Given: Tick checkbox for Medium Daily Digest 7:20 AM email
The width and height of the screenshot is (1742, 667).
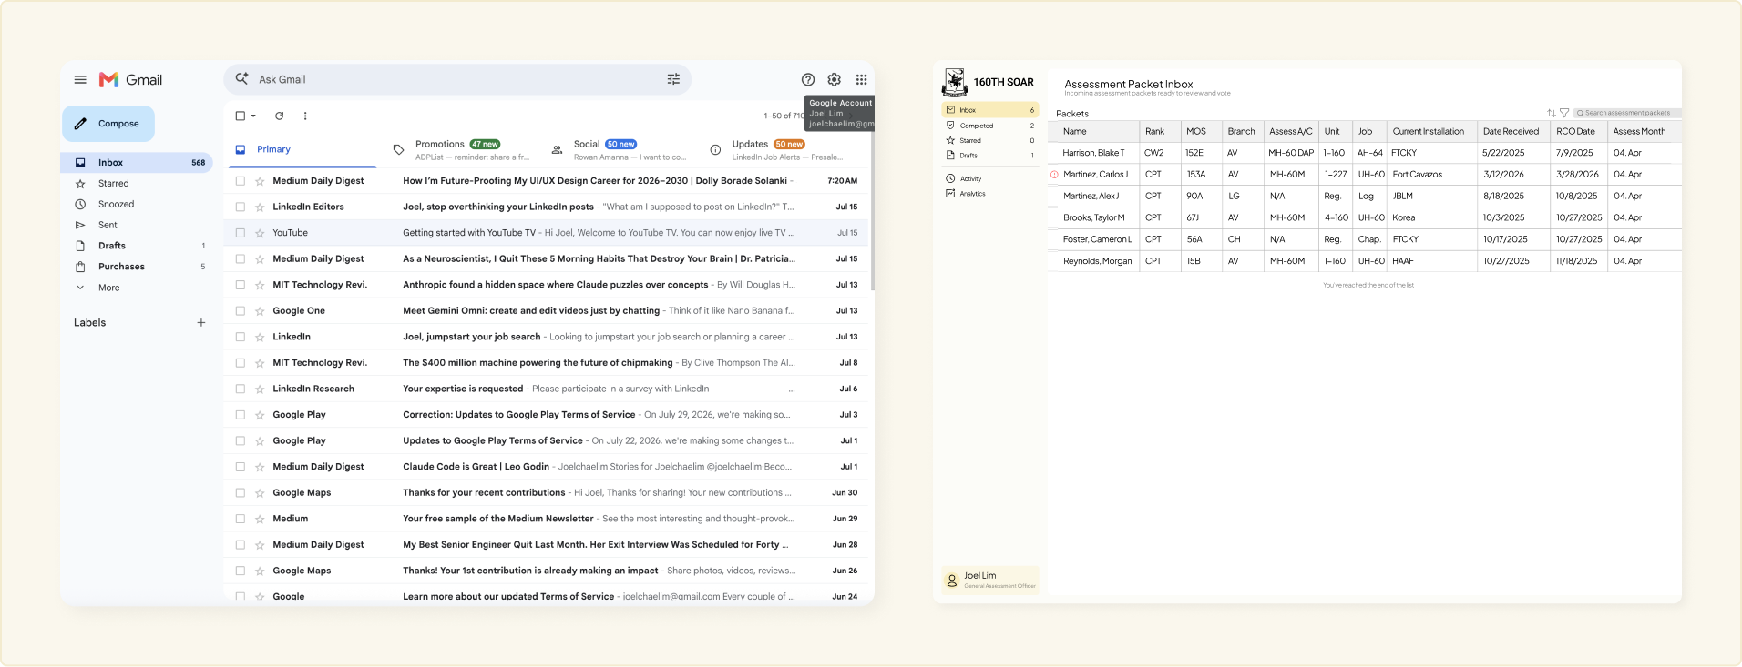Looking at the screenshot, I should (241, 181).
